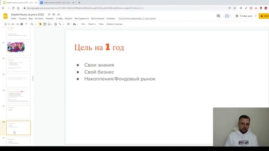This screenshot has height=151, width=269.
Task: Switch to the second browser tab
Action: point(57,3)
